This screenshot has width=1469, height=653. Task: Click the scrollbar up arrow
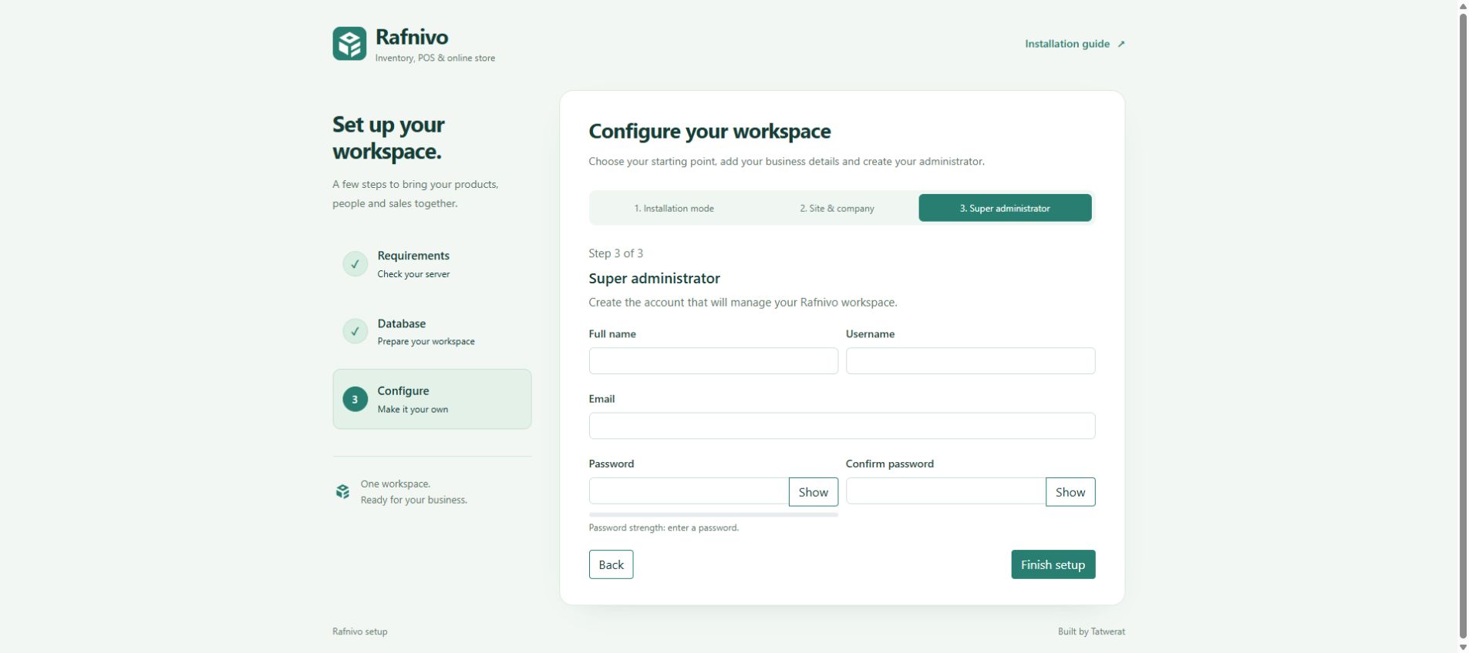click(1463, 6)
